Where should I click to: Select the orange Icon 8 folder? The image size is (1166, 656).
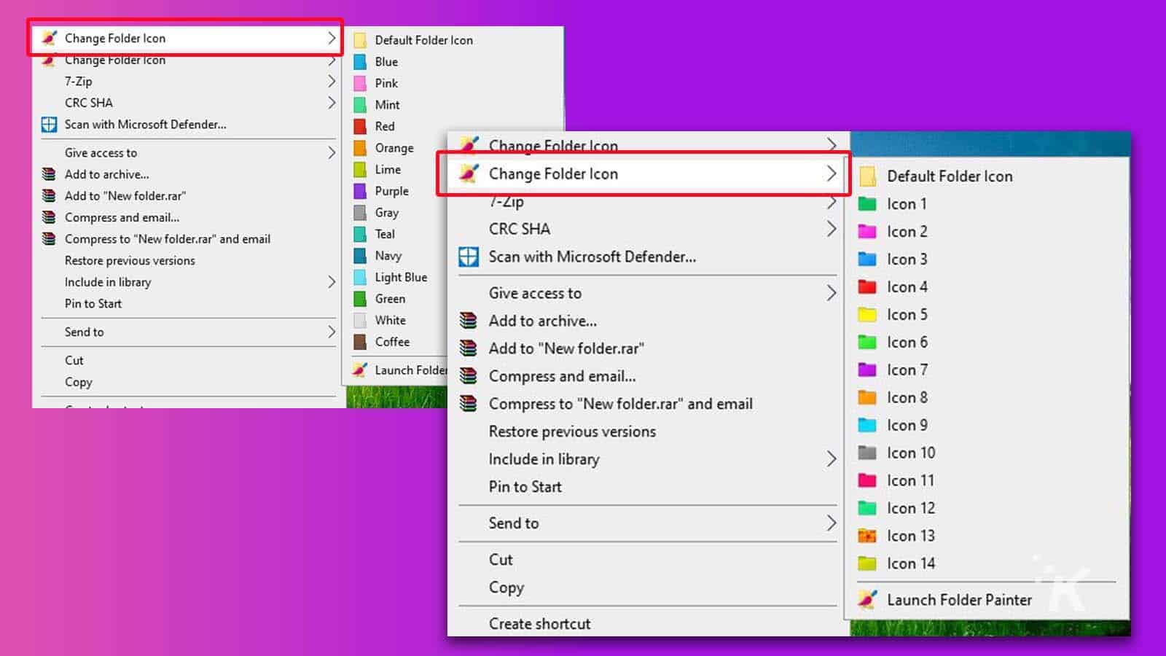click(x=867, y=397)
